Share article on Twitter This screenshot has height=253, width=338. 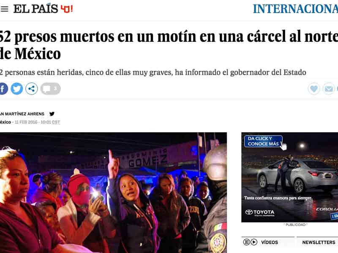pyautogui.click(x=17, y=89)
